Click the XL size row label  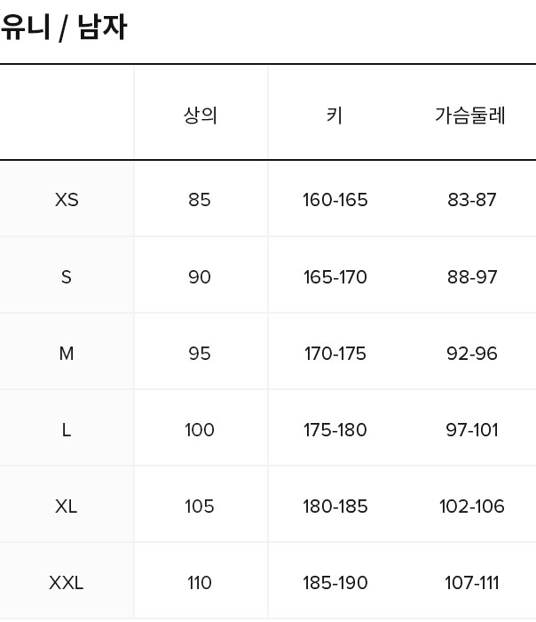tap(67, 506)
